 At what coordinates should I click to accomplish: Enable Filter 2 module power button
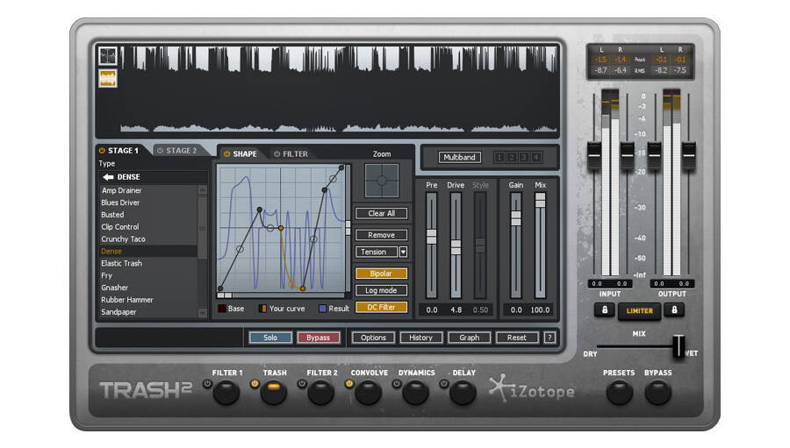point(302,384)
